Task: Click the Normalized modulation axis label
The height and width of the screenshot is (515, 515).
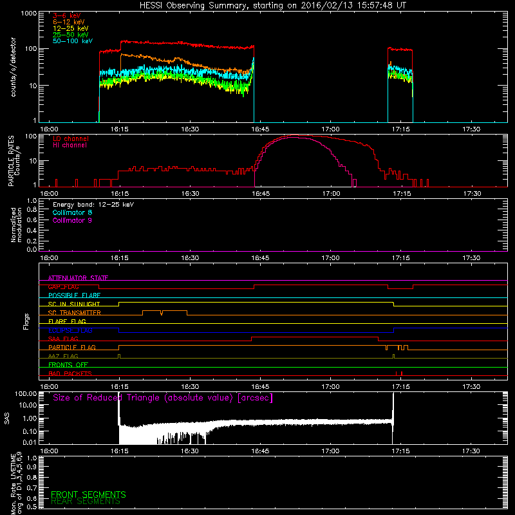Action: pyautogui.click(x=16, y=225)
